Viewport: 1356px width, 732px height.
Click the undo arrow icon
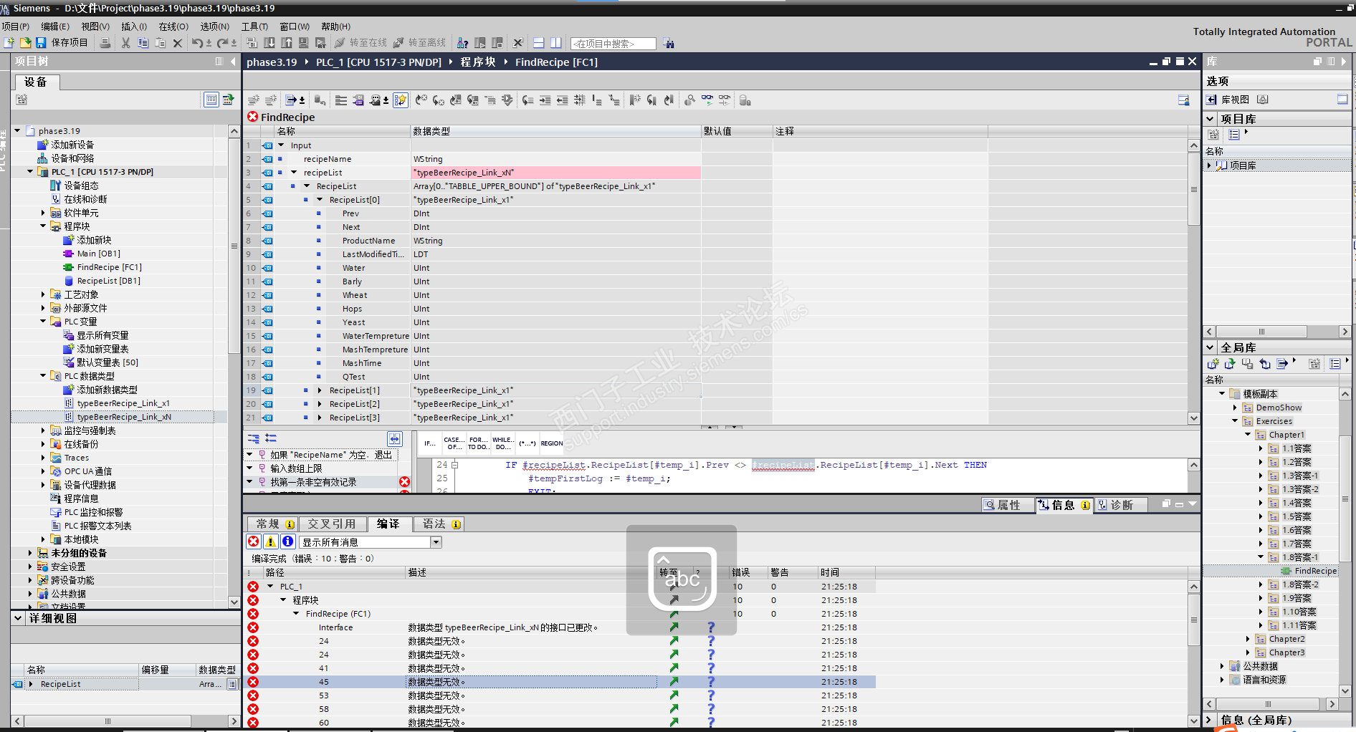click(x=197, y=43)
